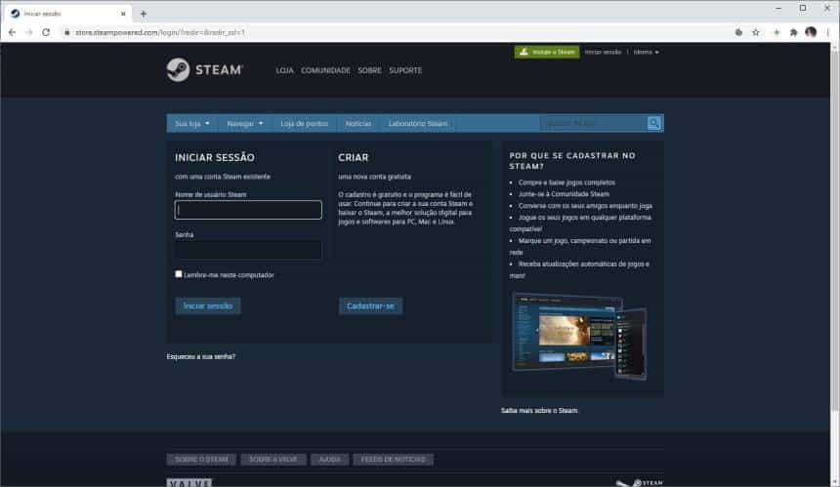The height and width of the screenshot is (487, 840).
Task: Click the browser address bar URL
Action: point(159,32)
